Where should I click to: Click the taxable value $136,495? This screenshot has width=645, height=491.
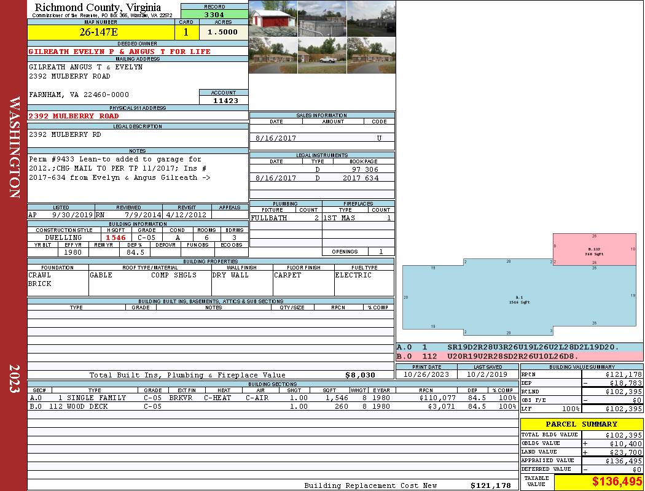click(x=598, y=482)
